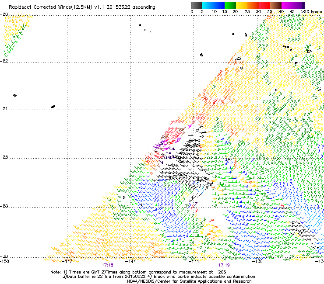Click the -141 longitude axis label

[x=194, y=261]
